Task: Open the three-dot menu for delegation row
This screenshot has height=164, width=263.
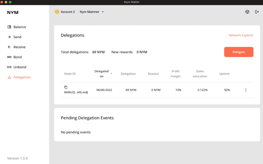Action: click(x=246, y=90)
